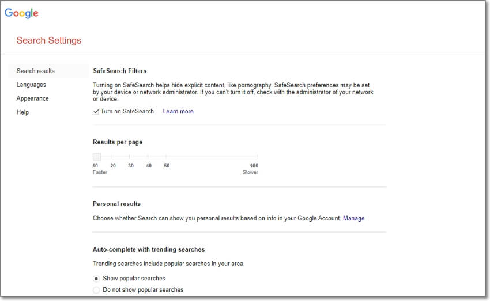Click the Search Settings page title

point(49,40)
